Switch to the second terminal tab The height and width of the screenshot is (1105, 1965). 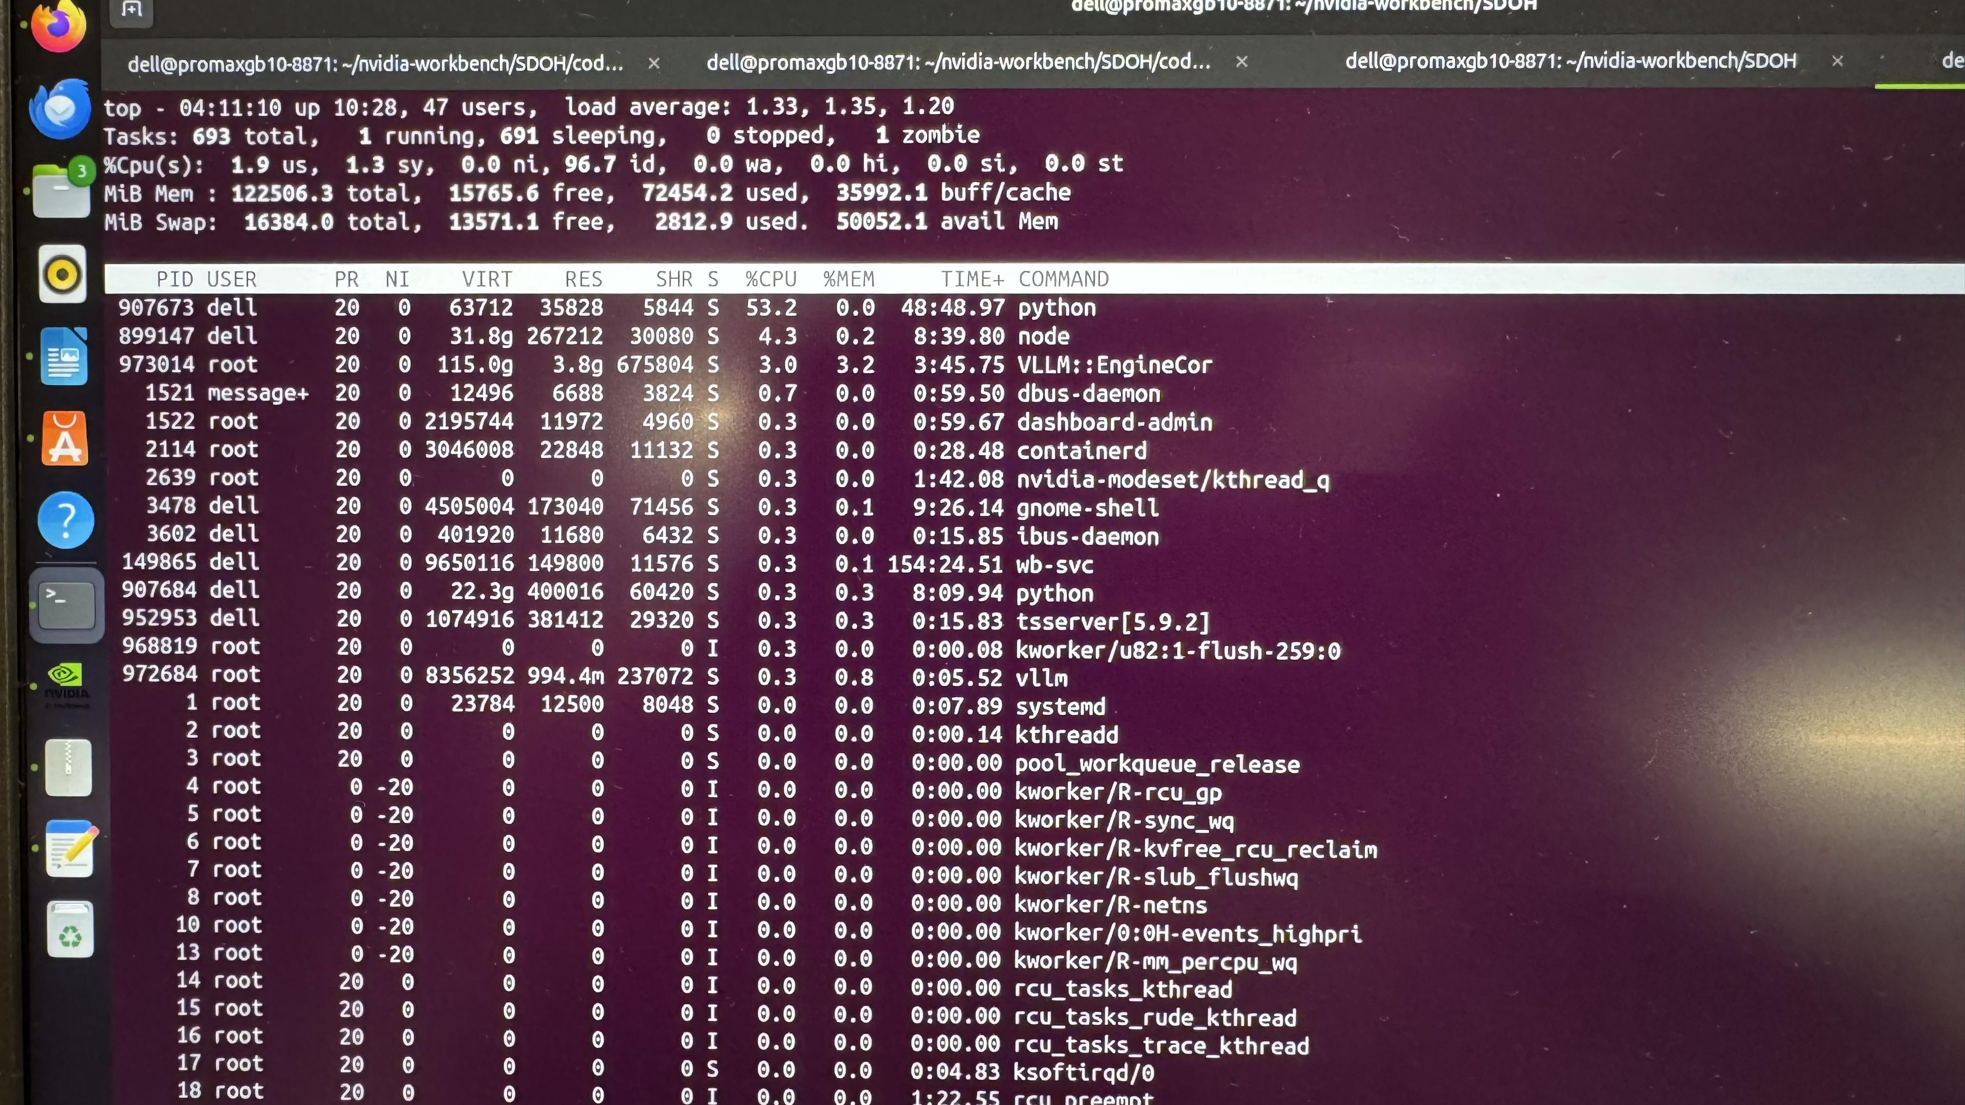pos(958,62)
